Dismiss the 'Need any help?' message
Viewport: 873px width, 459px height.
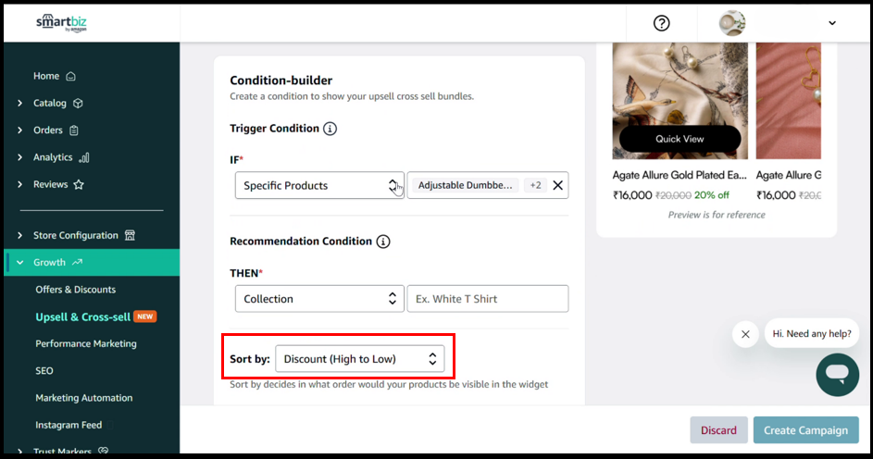point(745,334)
